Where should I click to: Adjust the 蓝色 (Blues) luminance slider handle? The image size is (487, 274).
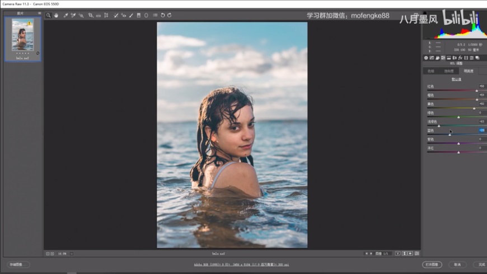pos(449,135)
